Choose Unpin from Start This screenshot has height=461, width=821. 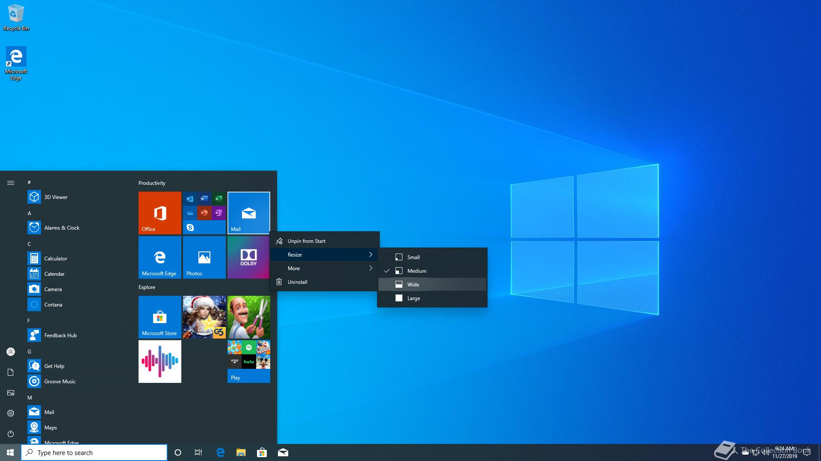tap(325, 241)
